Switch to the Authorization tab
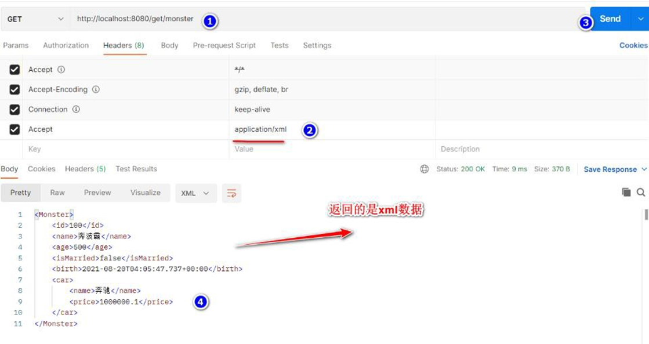 [x=66, y=45]
